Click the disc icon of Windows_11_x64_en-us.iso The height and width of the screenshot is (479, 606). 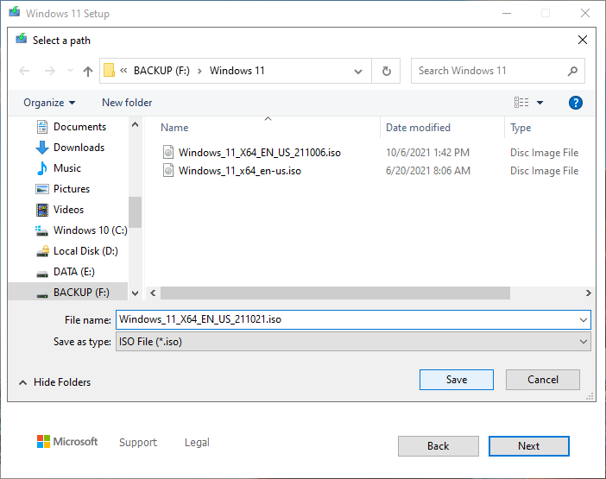(168, 170)
